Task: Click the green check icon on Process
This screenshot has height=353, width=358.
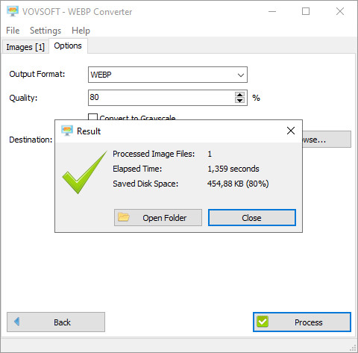Action: point(263,322)
